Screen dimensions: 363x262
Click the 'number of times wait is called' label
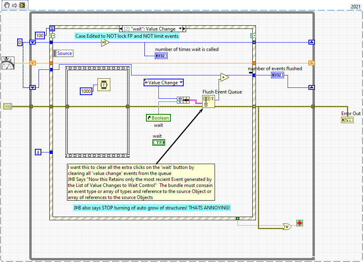[187, 49]
